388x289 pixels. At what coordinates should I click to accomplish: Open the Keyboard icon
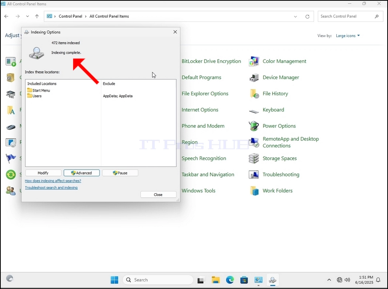(x=254, y=112)
